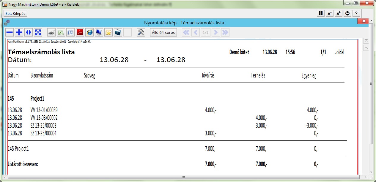Screen dimensions: 376x182
Task: Click voucher SZ 13-25/00004
Action: [x=43, y=133]
